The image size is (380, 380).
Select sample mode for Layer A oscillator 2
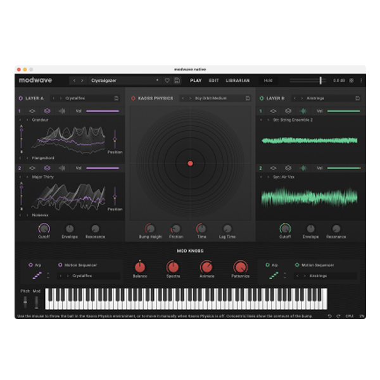point(62,168)
